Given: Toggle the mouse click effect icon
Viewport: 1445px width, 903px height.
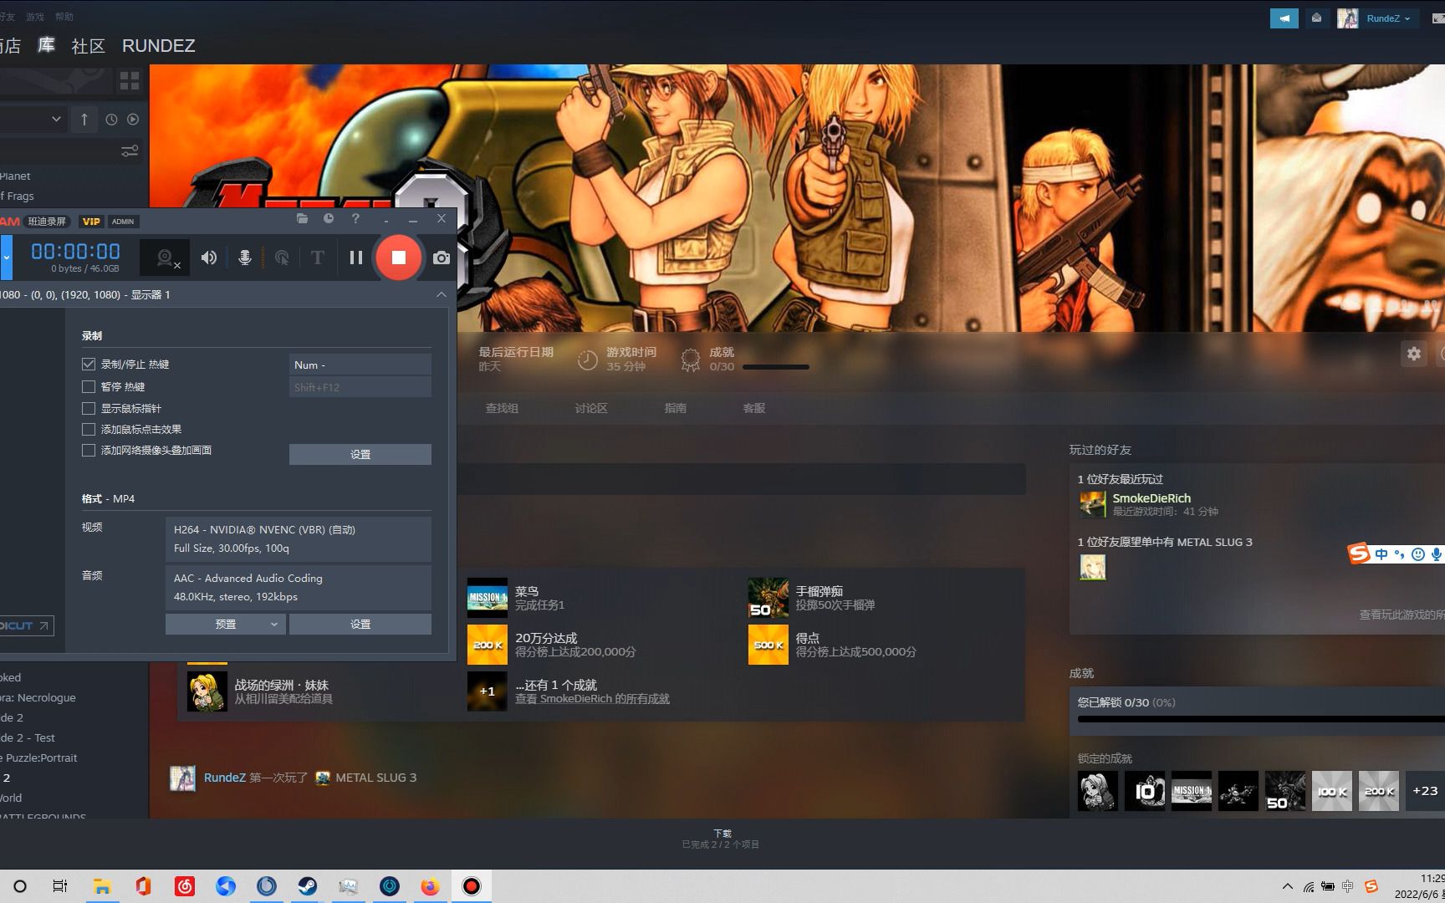Looking at the screenshot, I should tap(282, 258).
